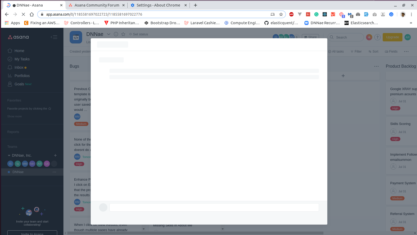Viewport: 417px width, 235px height.
Task: Stop loading the page
Action: tap(23, 14)
